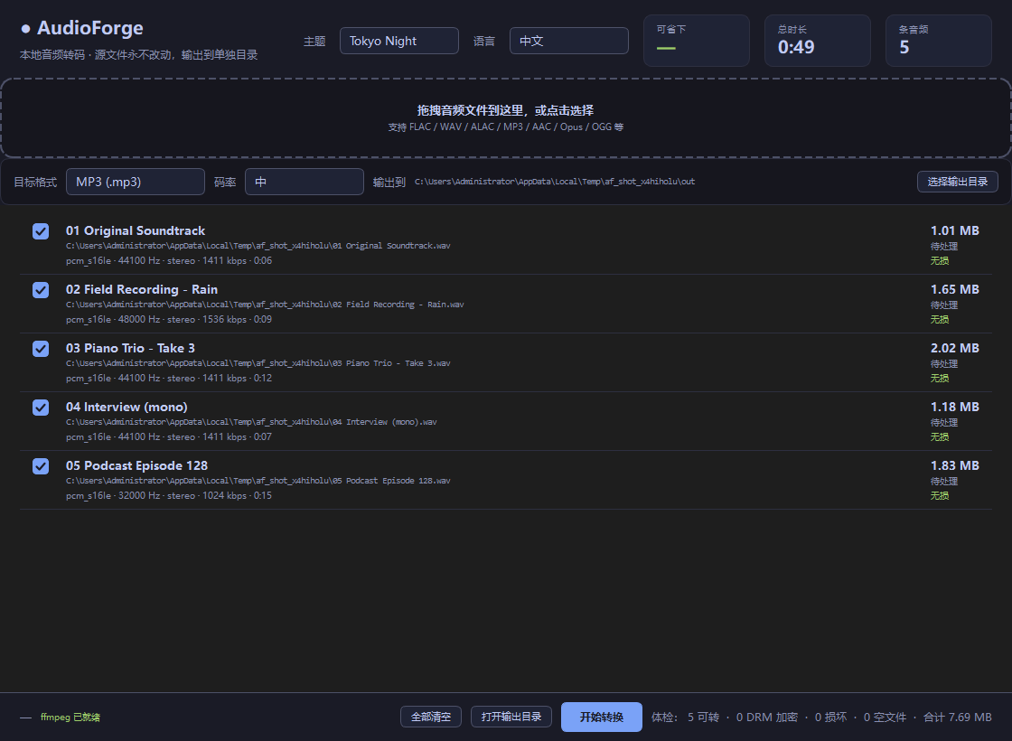Click file path of 02 Field Recording - Rain.wav

(265, 305)
